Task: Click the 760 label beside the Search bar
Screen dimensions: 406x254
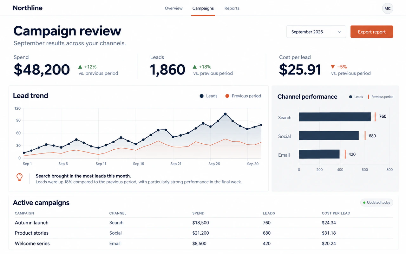Action: [383, 116]
